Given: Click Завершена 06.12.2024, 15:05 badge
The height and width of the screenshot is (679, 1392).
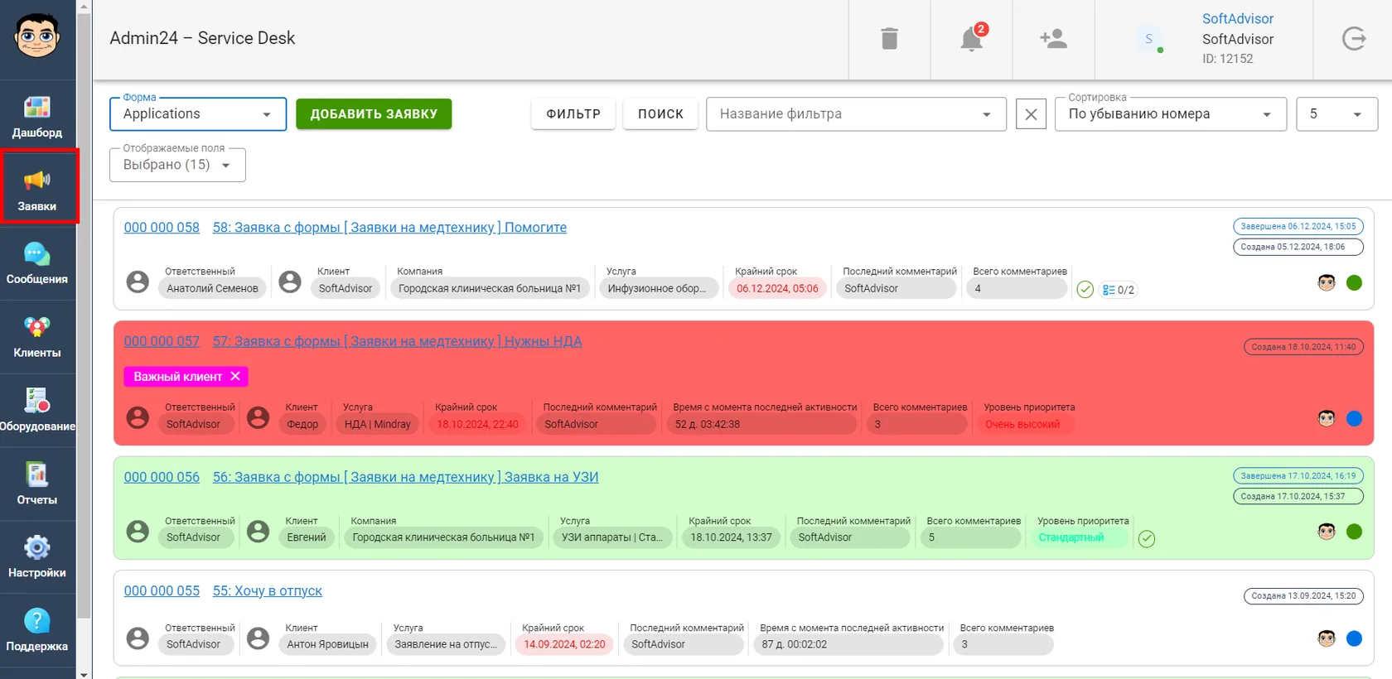Looking at the screenshot, I should [1298, 226].
